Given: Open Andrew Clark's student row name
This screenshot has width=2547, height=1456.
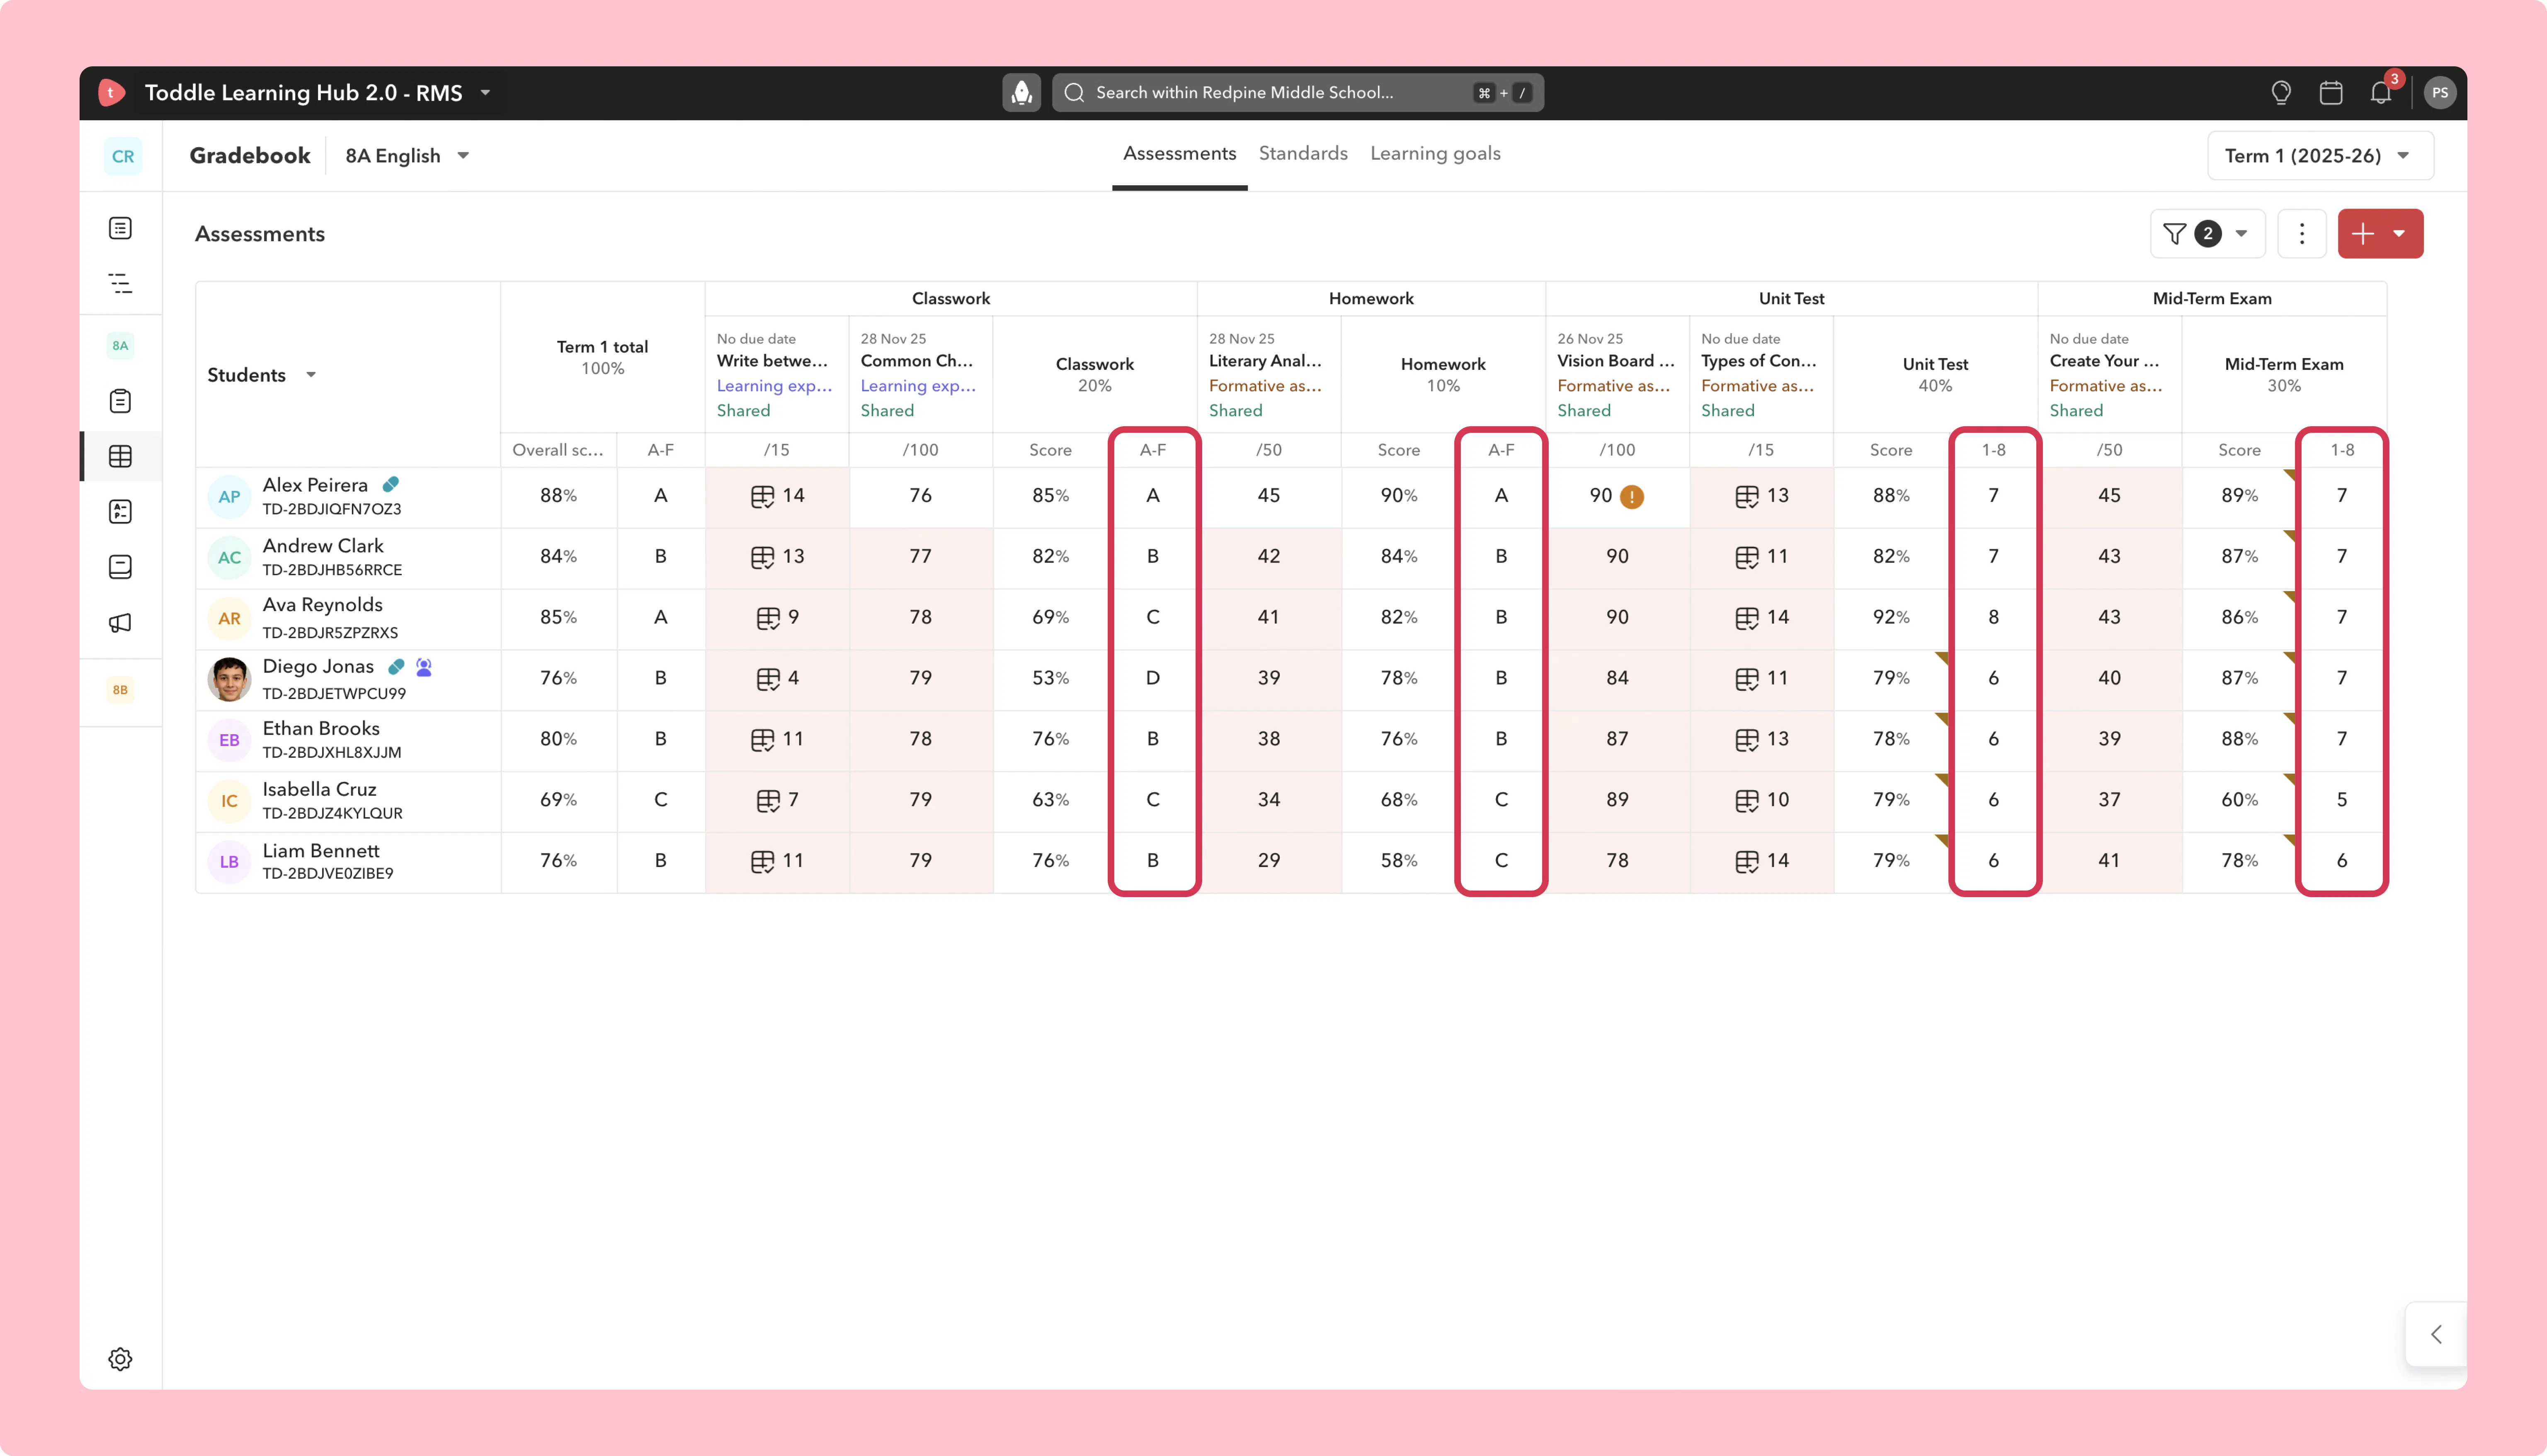Looking at the screenshot, I should click(323, 546).
